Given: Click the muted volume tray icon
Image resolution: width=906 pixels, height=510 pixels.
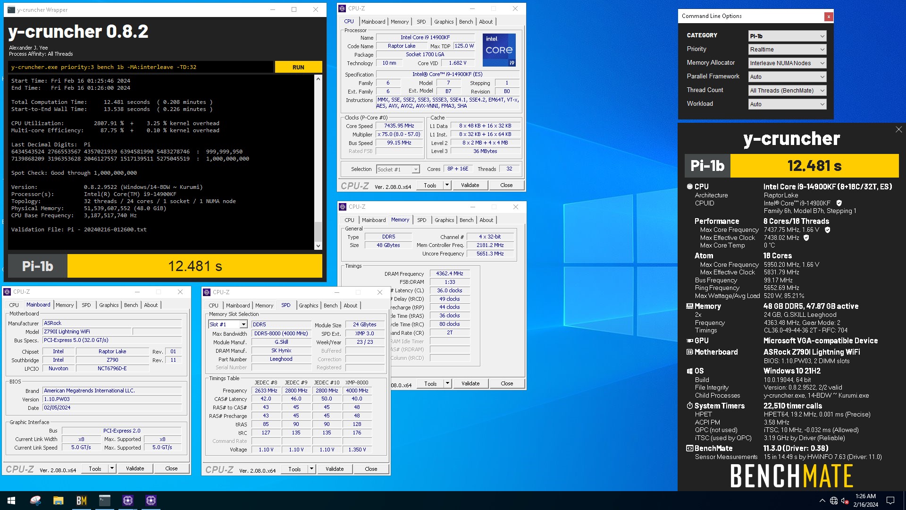Looking at the screenshot, I should point(845,501).
